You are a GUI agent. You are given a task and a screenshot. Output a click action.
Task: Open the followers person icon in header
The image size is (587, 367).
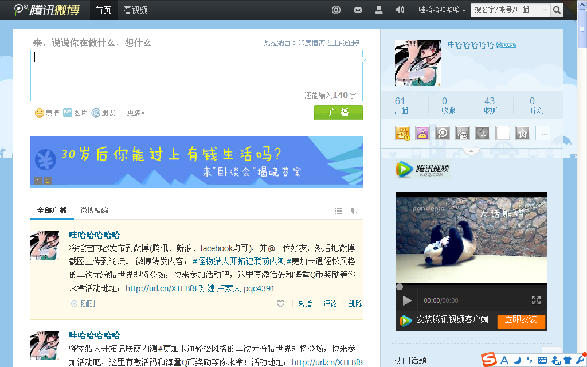379,10
